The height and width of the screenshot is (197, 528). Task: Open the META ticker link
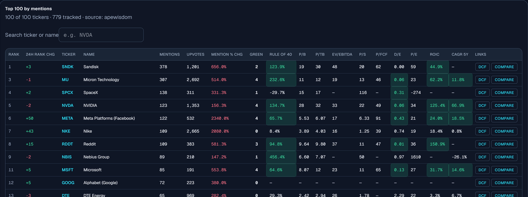(x=68, y=118)
